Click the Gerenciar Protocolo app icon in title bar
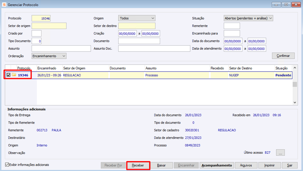This screenshot has height=171, width=303. [x=4, y=5]
